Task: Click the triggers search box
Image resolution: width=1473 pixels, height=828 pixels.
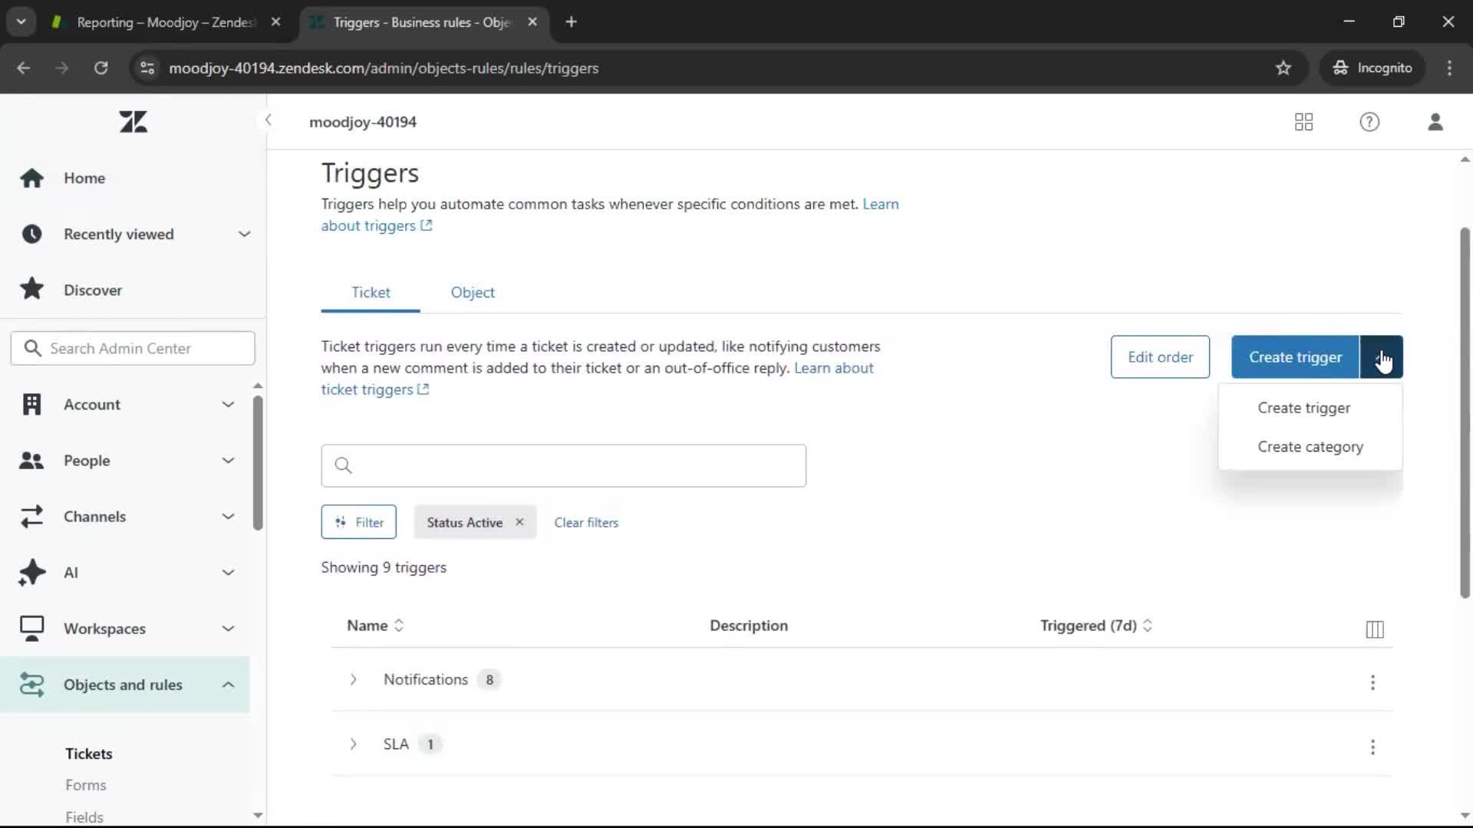Action: (564, 465)
